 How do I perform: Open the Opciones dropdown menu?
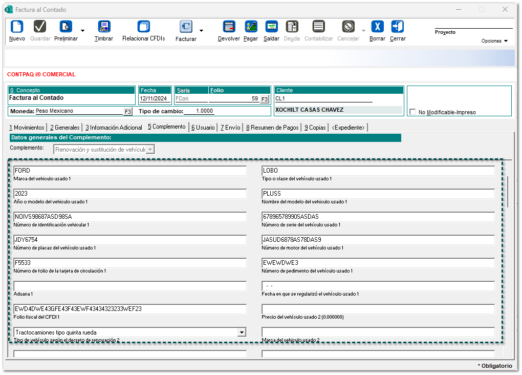494,41
